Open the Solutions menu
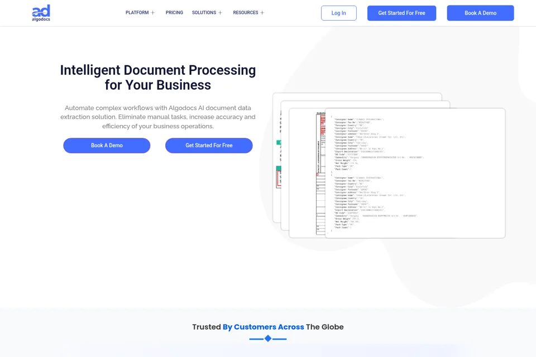Image resolution: width=536 pixels, height=357 pixels. coord(204,13)
